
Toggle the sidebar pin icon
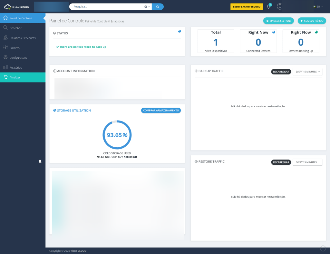coord(40,161)
